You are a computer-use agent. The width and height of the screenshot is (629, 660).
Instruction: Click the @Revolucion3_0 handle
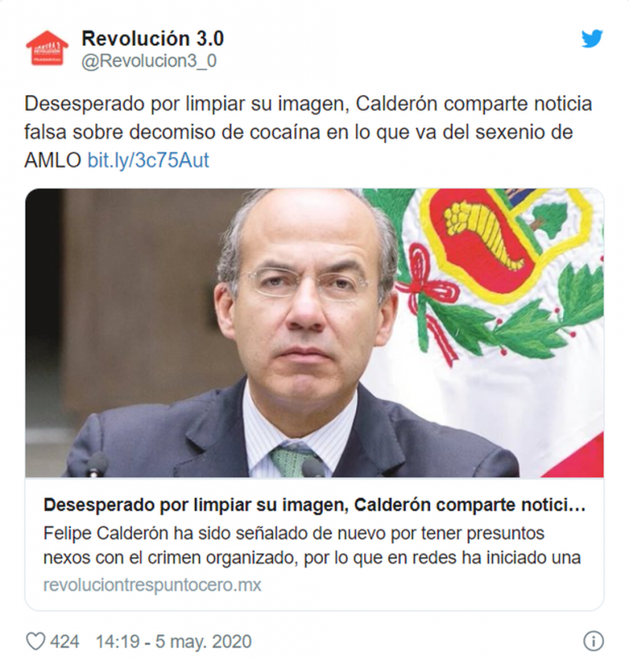click(x=149, y=61)
